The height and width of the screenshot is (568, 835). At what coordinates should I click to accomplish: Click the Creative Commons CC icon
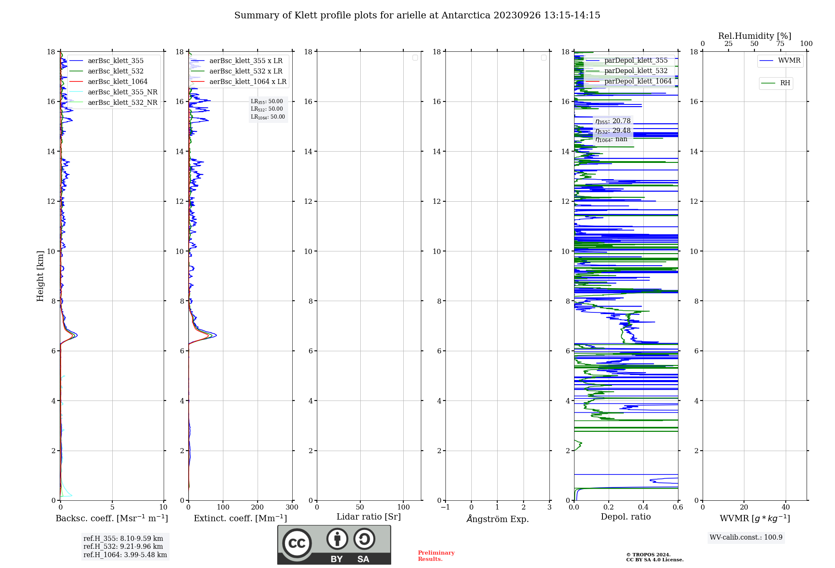(297, 543)
